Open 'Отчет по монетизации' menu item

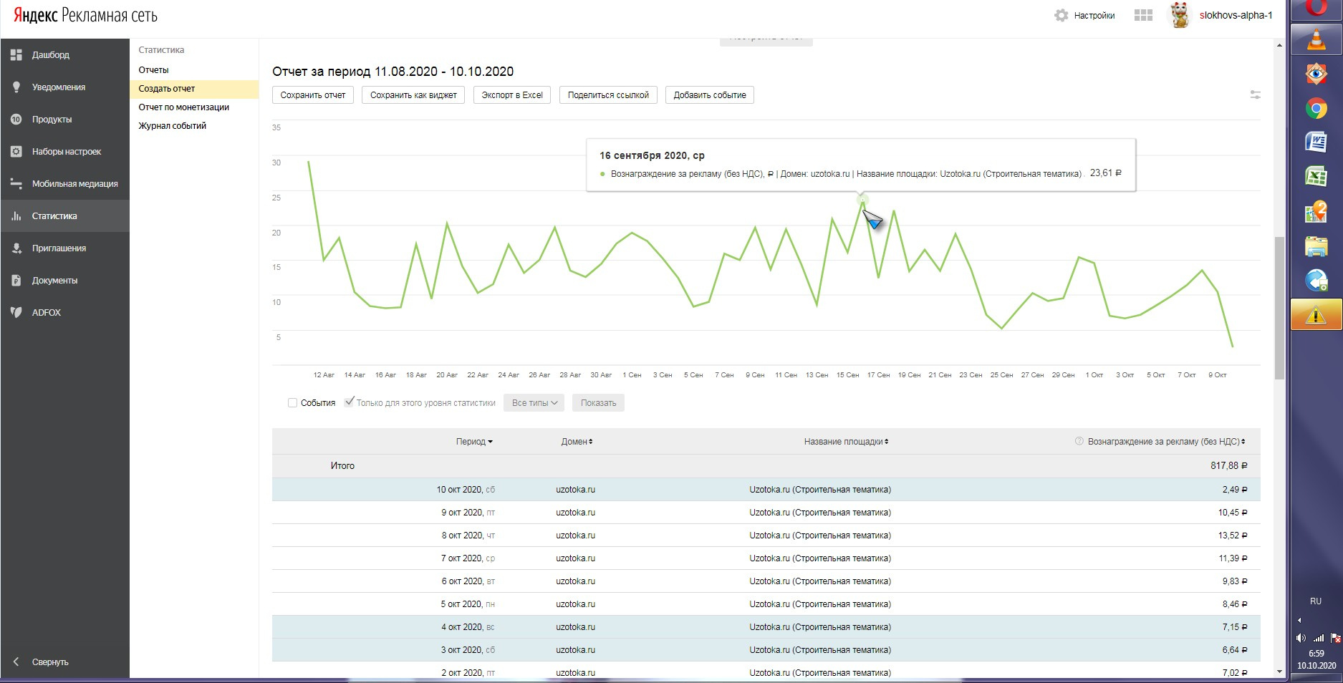click(183, 107)
